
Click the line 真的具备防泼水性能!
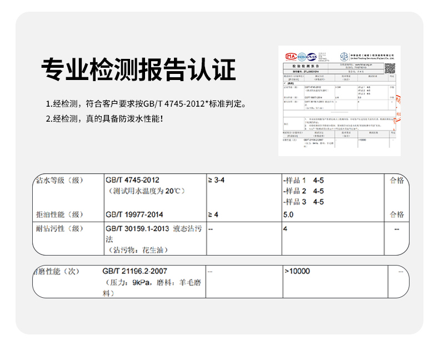pos(104,119)
